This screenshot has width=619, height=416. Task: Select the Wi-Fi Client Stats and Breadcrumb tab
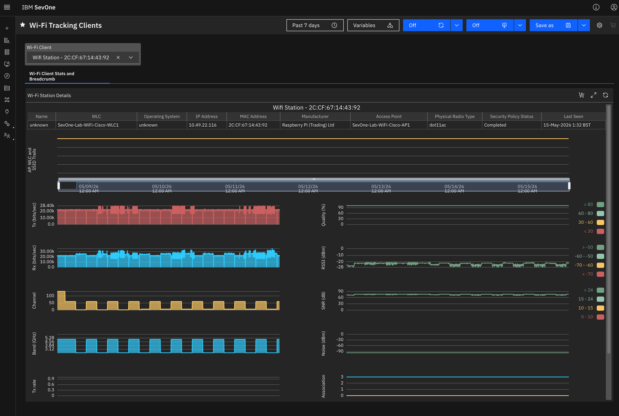click(x=52, y=76)
